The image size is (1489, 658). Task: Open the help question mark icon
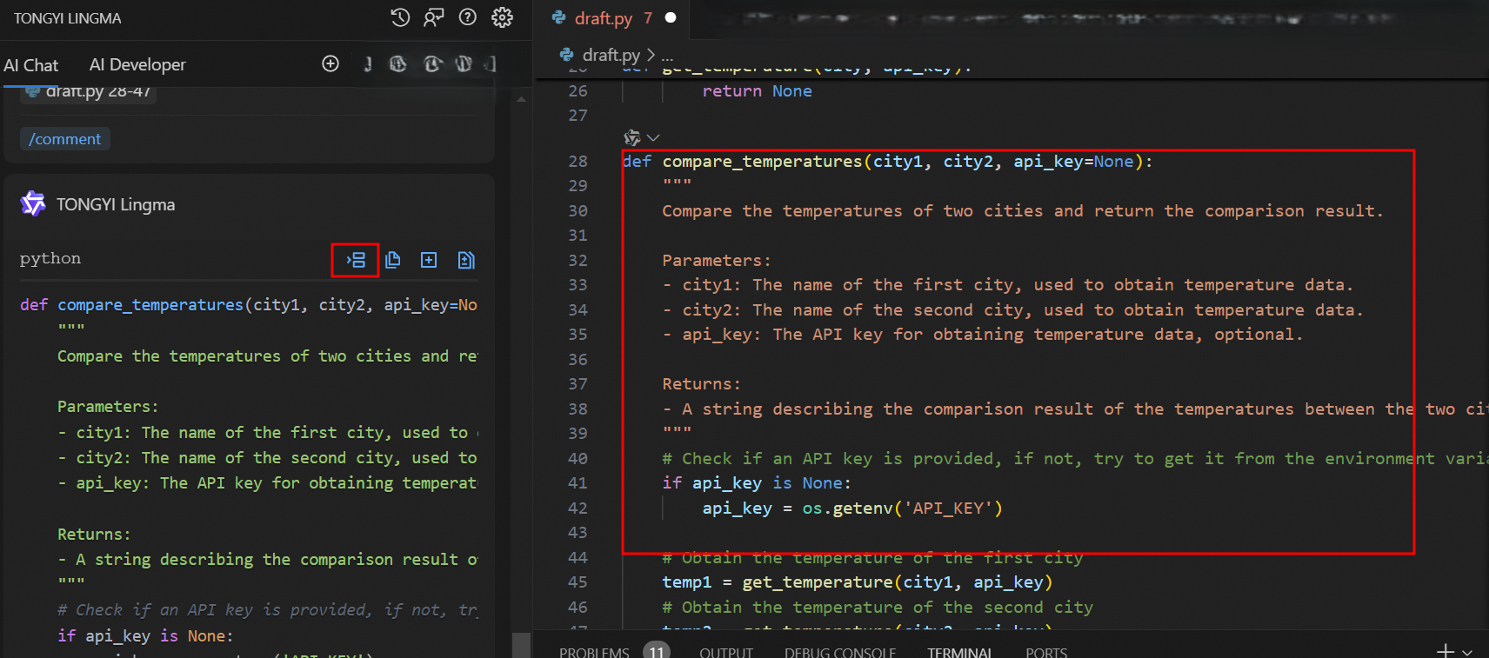[x=468, y=17]
